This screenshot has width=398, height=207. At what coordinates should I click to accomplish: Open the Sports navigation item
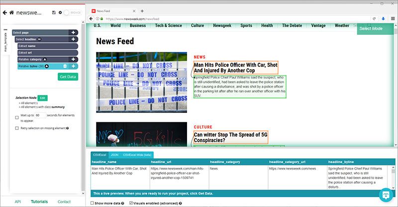pos(246,25)
